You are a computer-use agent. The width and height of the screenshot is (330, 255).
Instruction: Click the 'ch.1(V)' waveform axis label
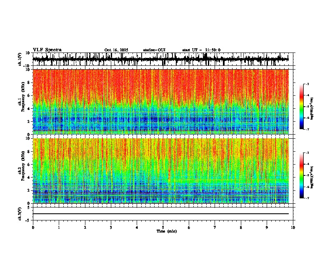20,59
